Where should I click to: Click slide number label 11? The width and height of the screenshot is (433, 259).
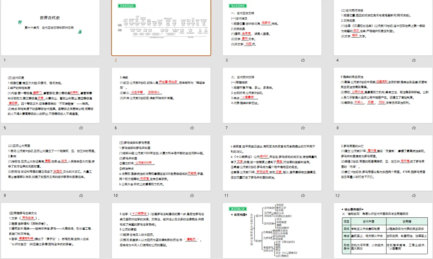227,195
